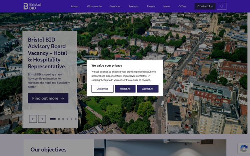Accept All cookies
250x156 pixels.
coord(148,89)
